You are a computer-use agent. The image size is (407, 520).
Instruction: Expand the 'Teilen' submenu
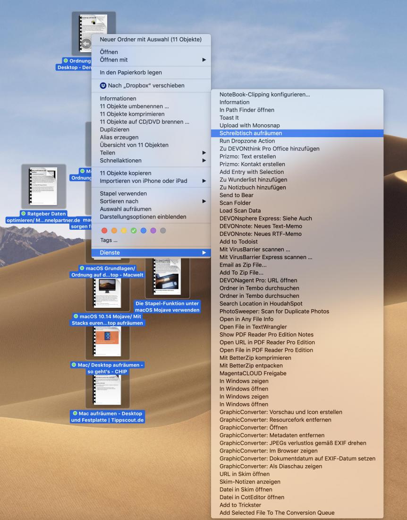coord(151,153)
